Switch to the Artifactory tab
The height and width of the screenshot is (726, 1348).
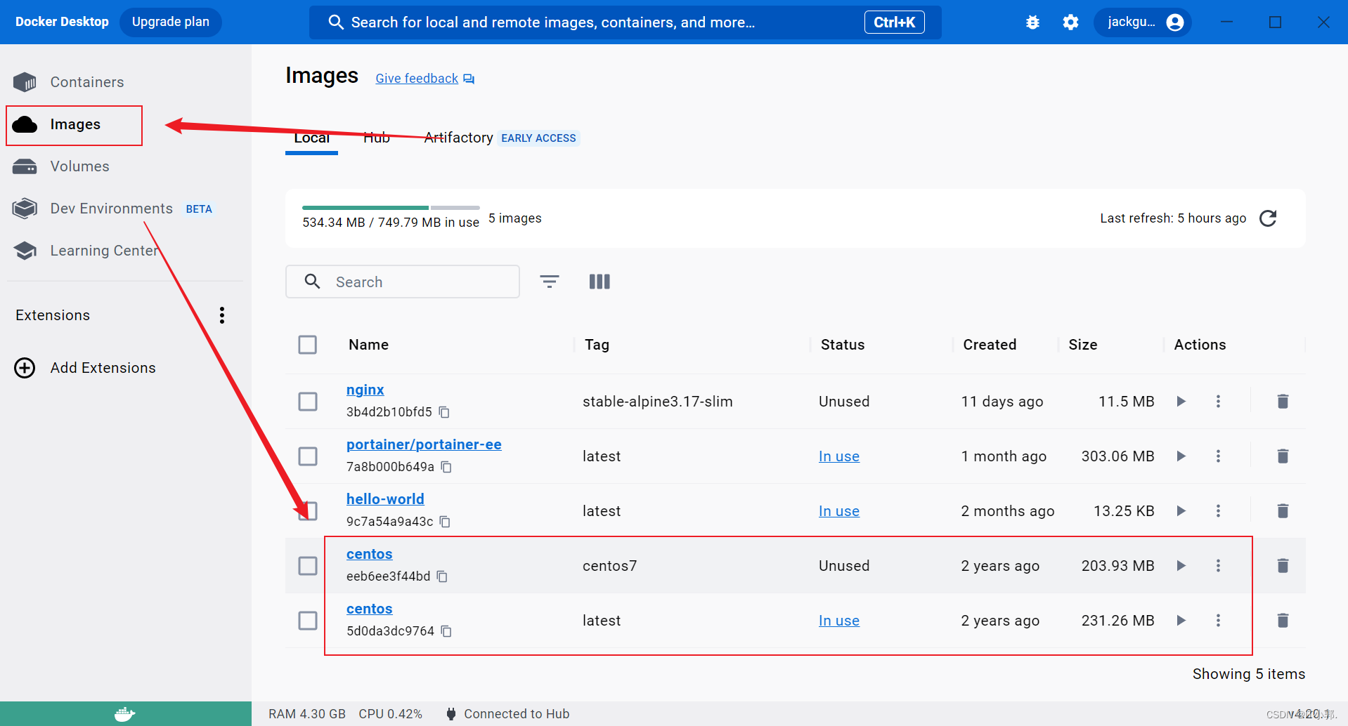458,138
